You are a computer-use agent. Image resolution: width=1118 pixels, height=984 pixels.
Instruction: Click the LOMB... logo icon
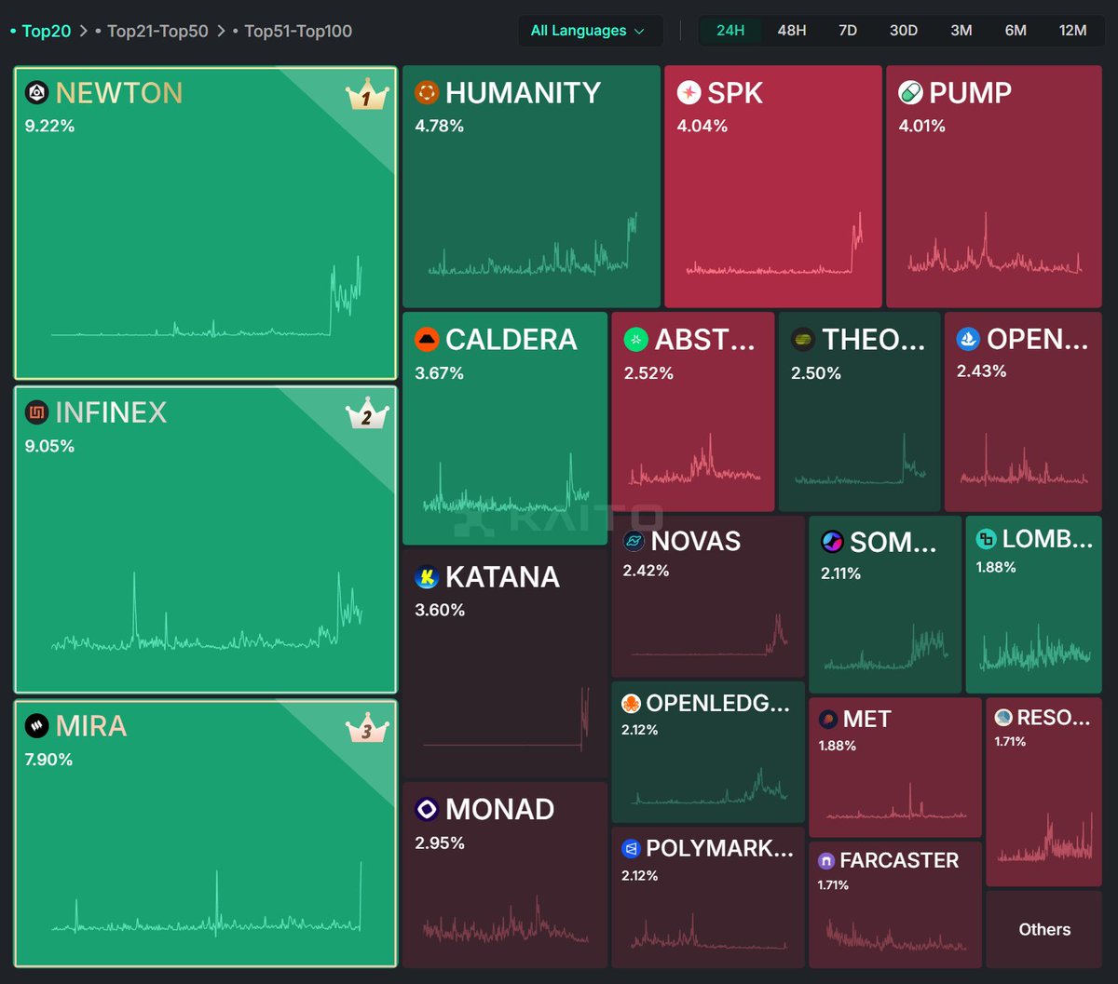[986, 538]
